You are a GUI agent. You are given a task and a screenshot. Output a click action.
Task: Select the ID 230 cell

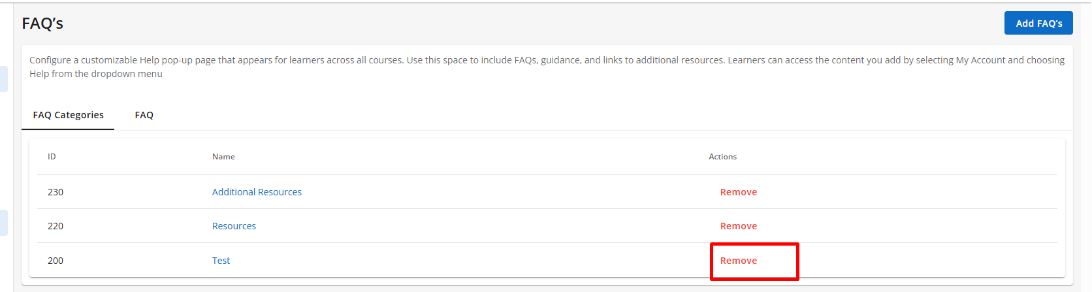tap(56, 192)
